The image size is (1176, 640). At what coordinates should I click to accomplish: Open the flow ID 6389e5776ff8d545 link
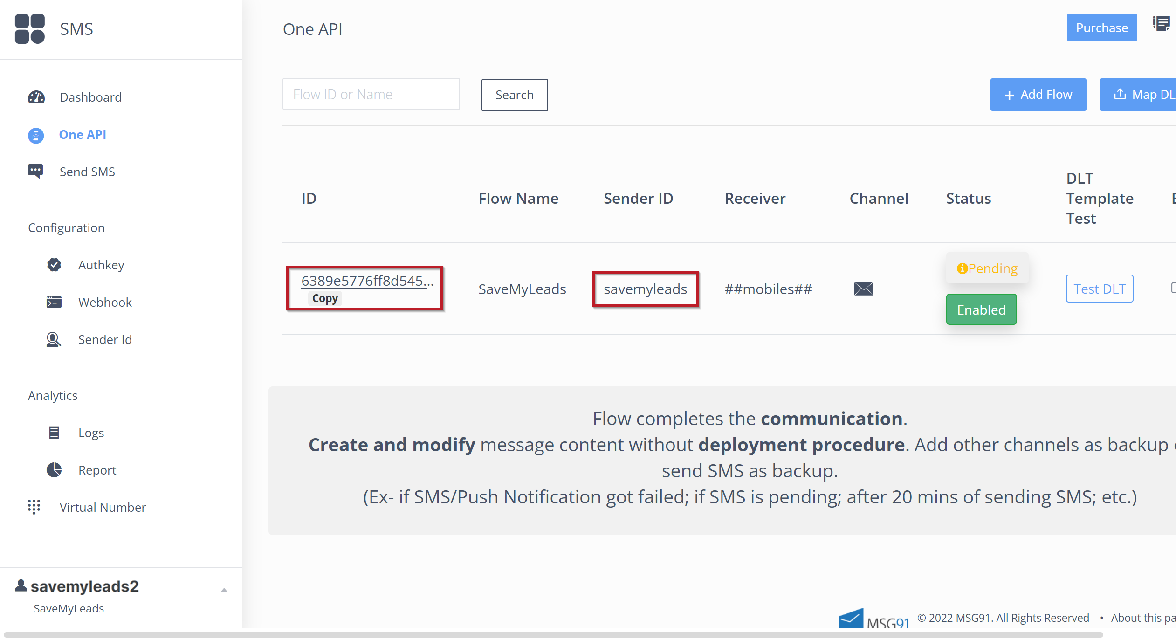click(368, 280)
